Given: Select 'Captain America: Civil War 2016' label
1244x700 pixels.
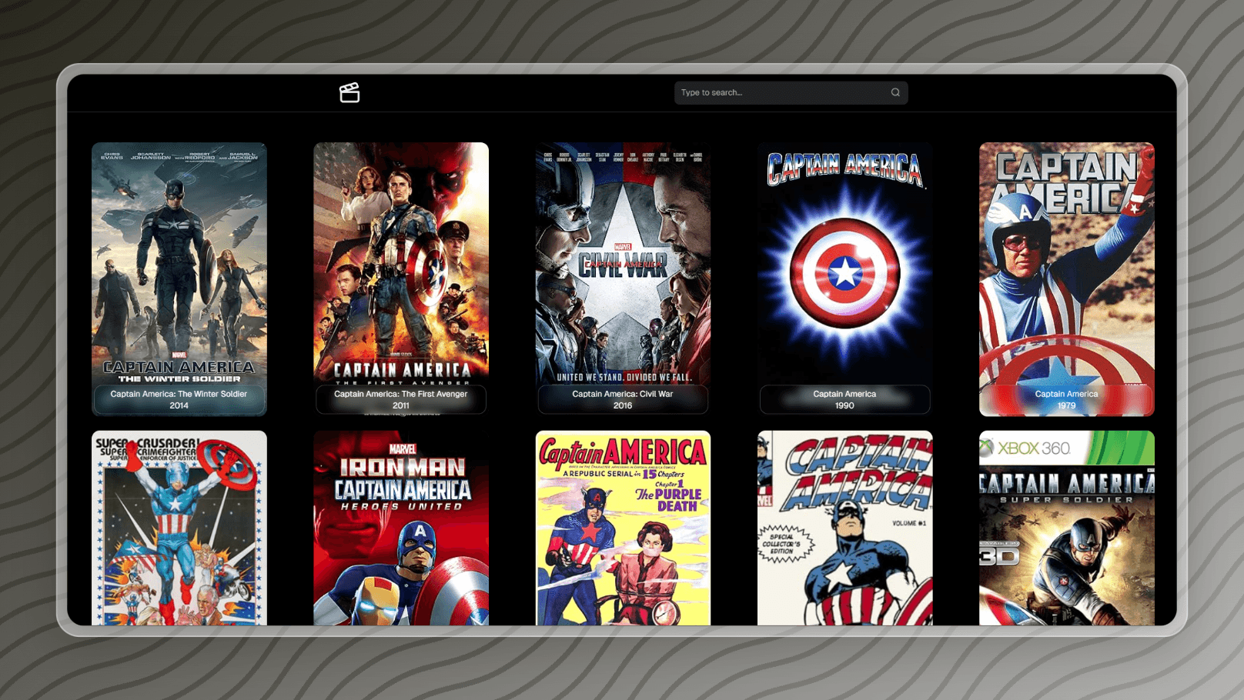Looking at the screenshot, I should (623, 399).
